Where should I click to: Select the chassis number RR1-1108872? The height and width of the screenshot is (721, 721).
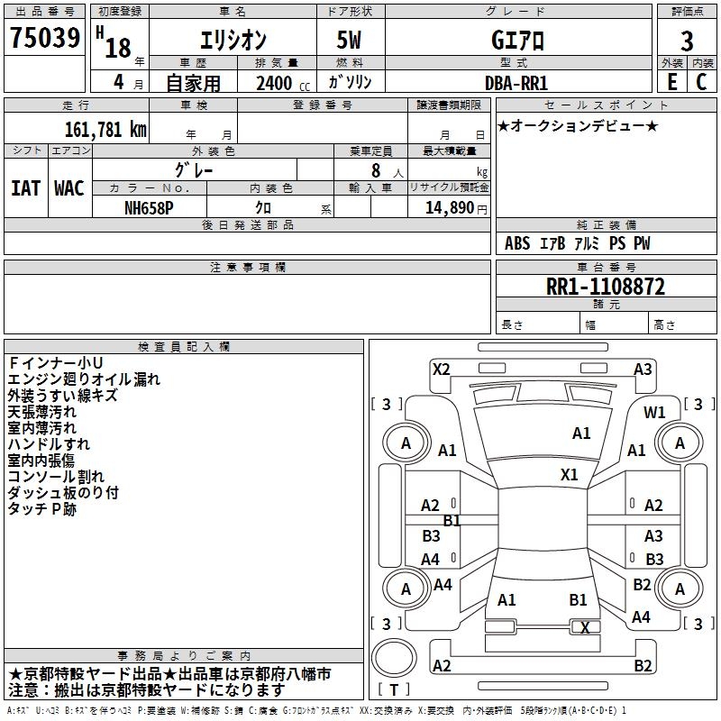pyautogui.click(x=606, y=287)
